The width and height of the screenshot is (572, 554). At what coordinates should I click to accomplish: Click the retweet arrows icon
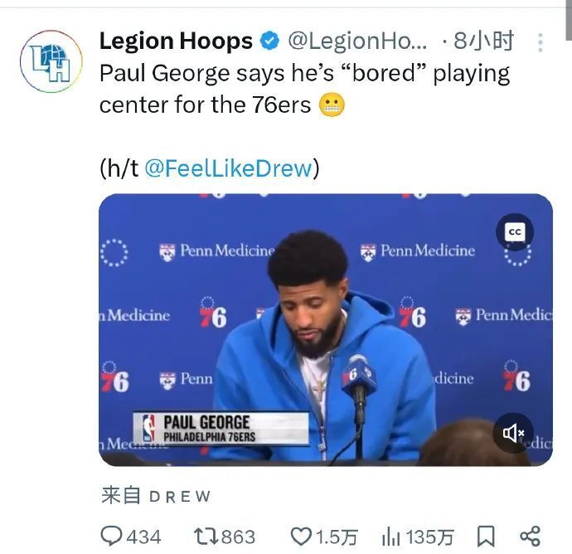coord(204,536)
